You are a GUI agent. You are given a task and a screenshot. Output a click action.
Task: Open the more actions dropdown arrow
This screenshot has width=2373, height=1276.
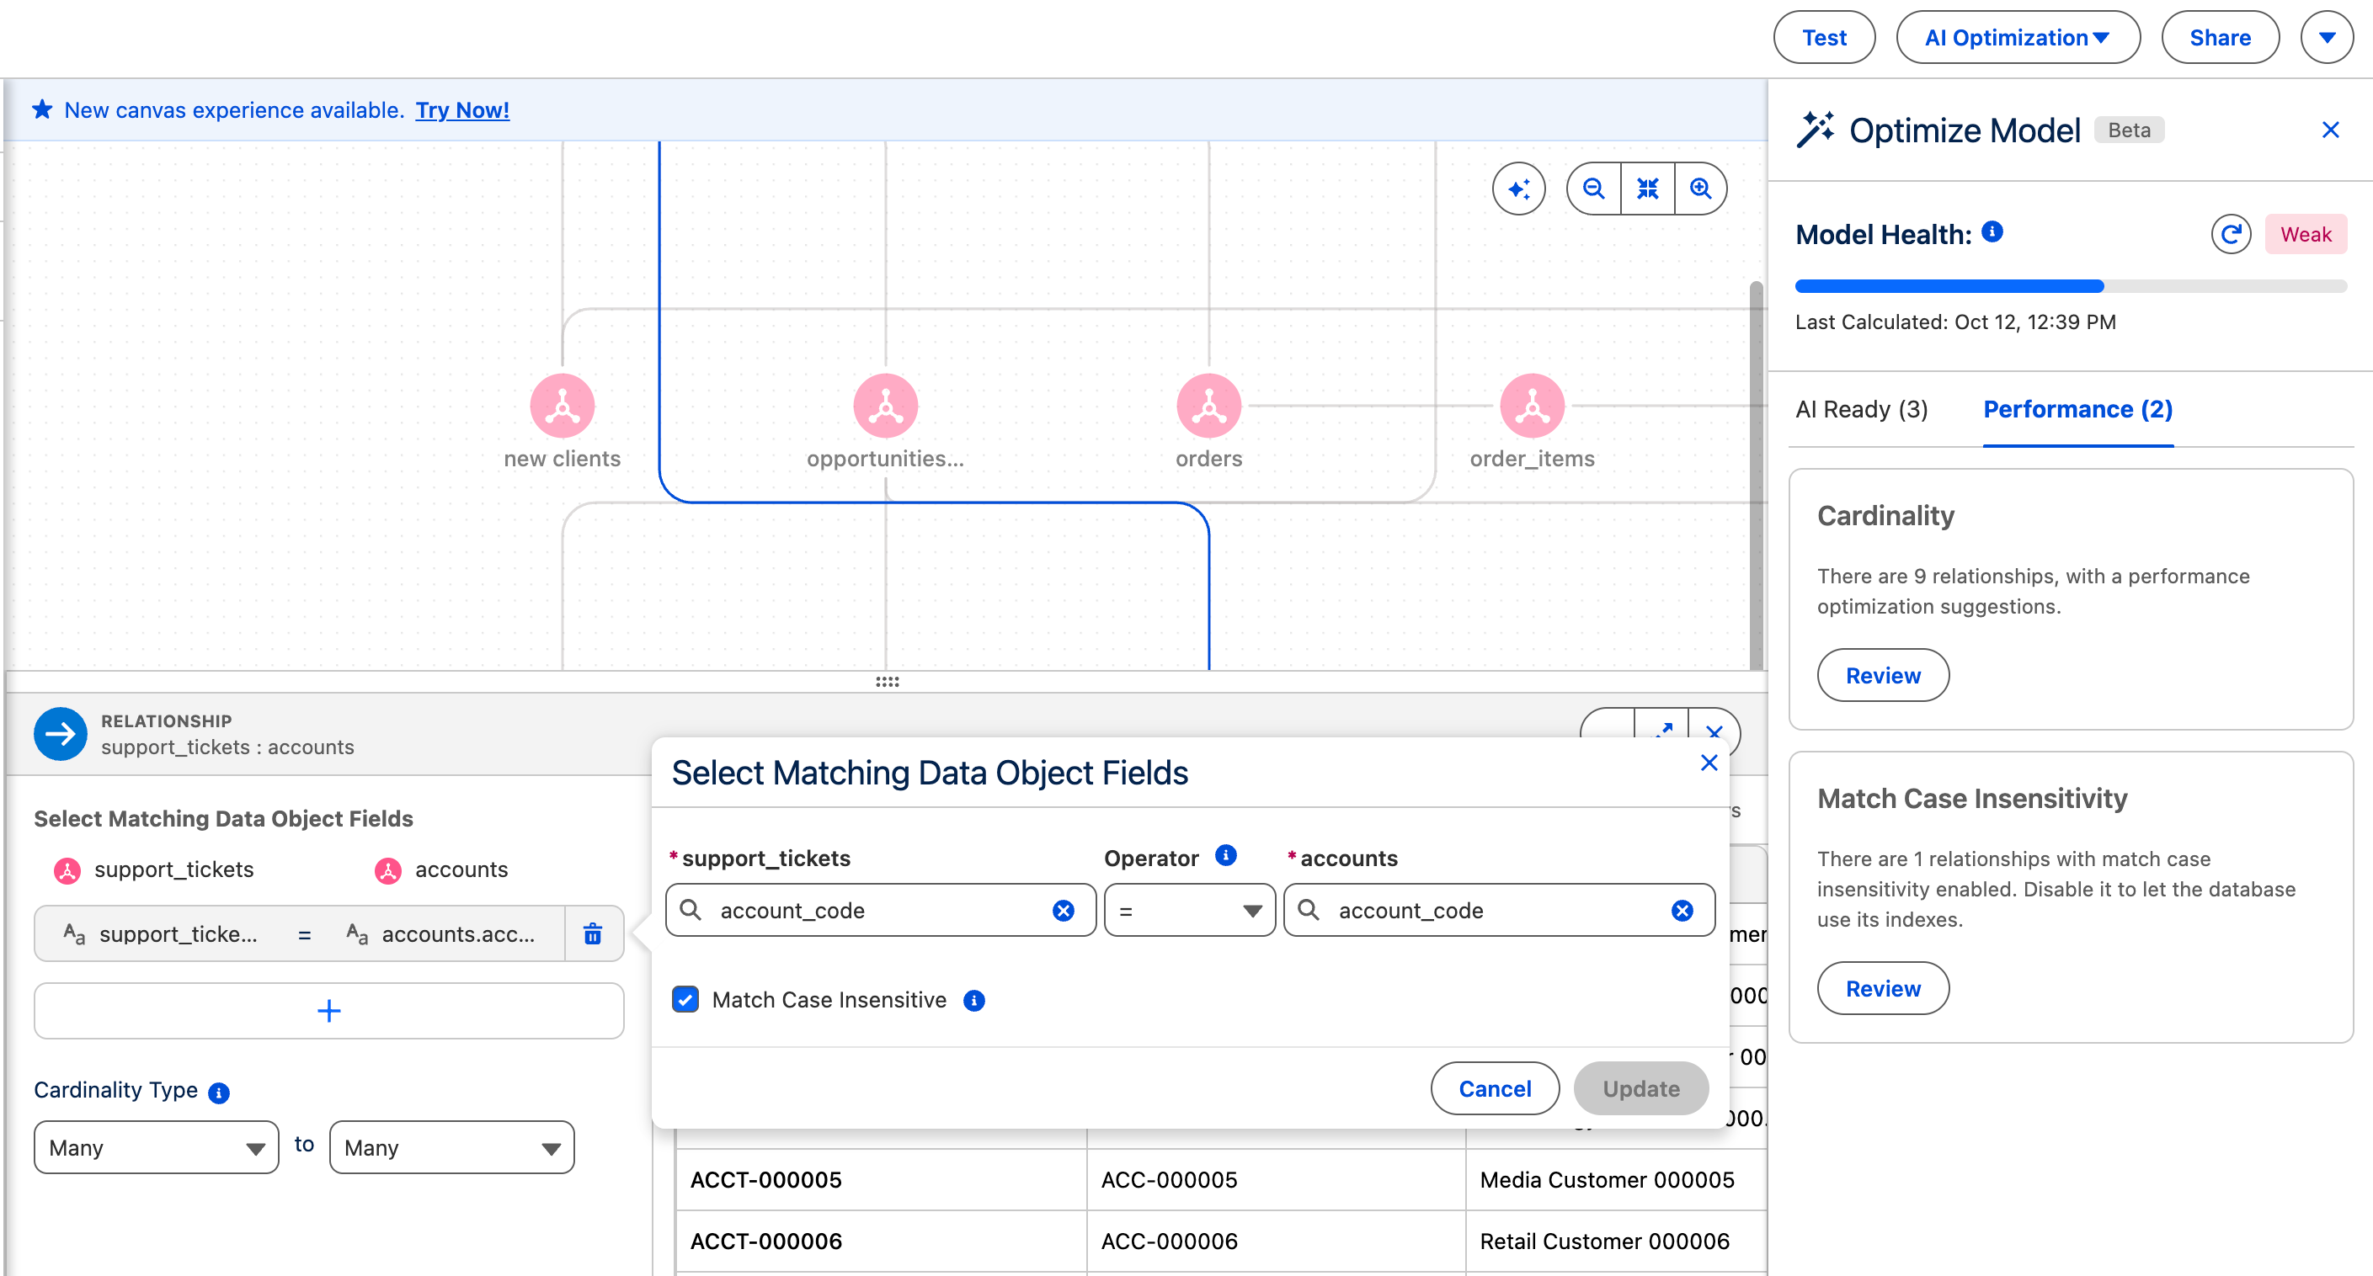click(x=2326, y=38)
